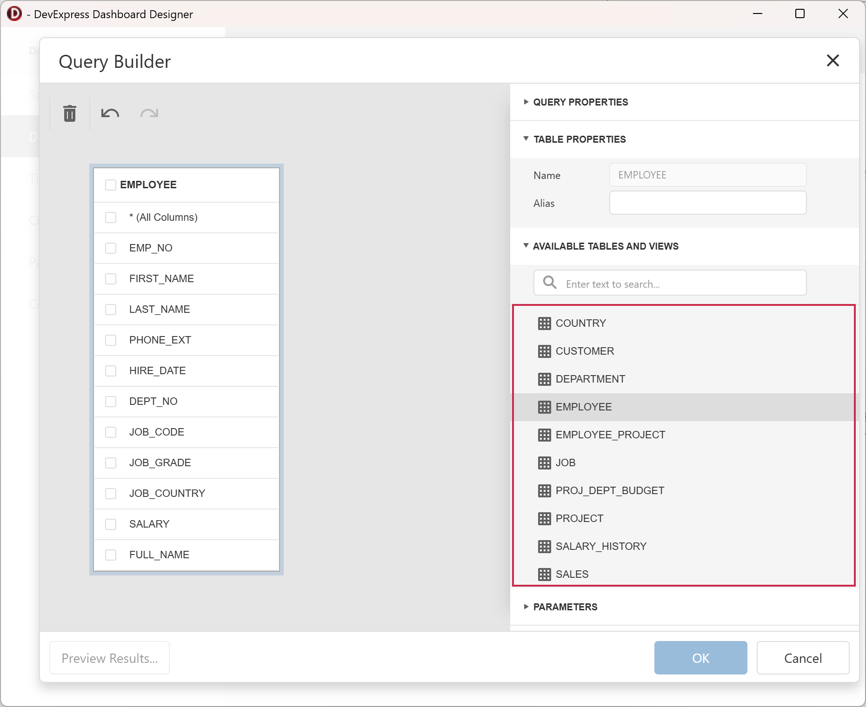Check the JOB_COUNTRY column checkbox

tap(111, 494)
